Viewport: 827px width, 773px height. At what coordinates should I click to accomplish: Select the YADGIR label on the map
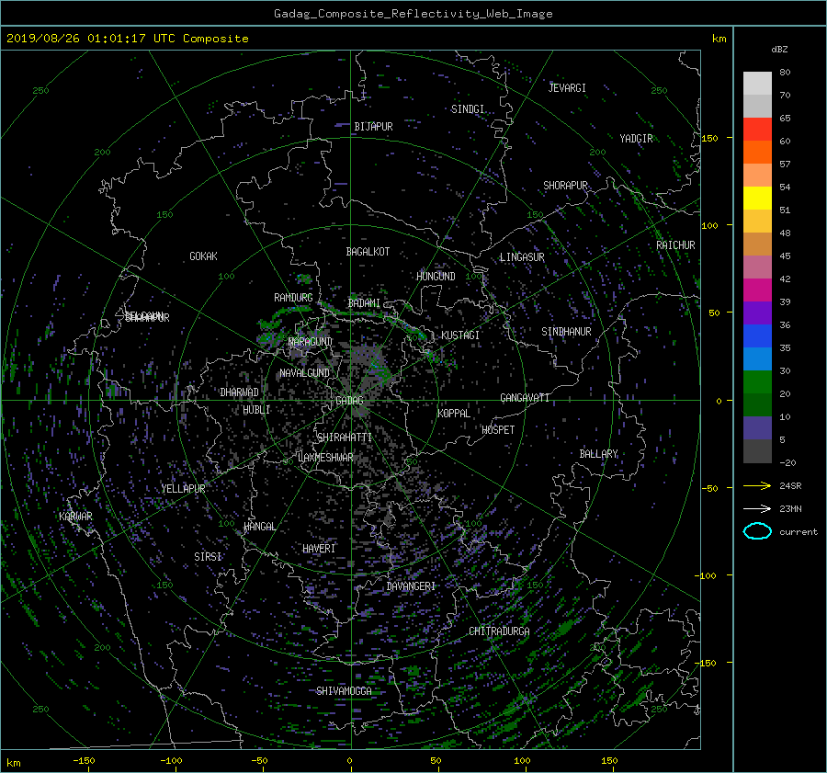636,139
